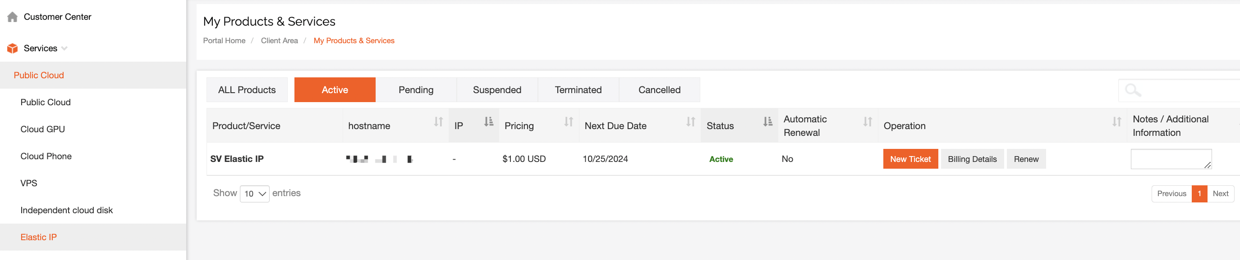The height and width of the screenshot is (260, 1240).
Task: Sort table by IP column icon
Action: [x=489, y=122]
